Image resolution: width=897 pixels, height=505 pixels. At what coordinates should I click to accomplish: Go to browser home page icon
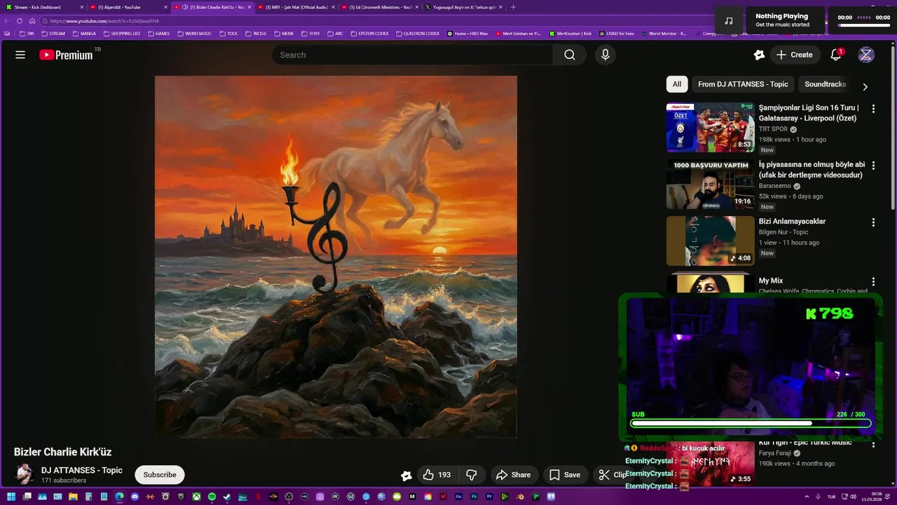point(32,21)
